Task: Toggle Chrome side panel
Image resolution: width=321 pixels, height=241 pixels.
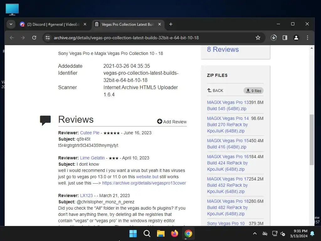Action: pos(285,38)
